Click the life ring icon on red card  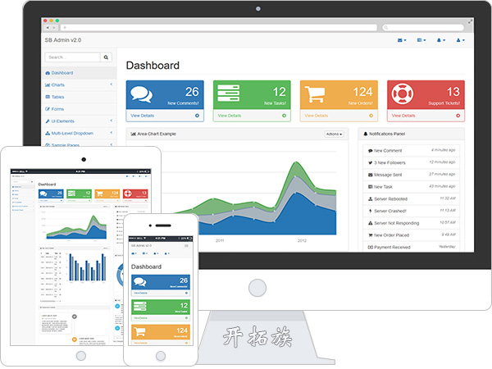pyautogui.click(x=403, y=93)
